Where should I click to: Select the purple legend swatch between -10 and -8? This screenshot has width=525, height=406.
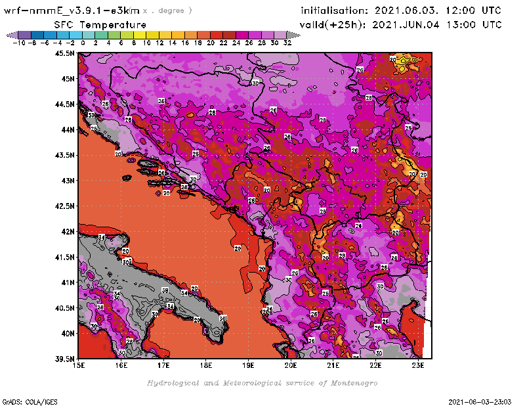click(25, 35)
